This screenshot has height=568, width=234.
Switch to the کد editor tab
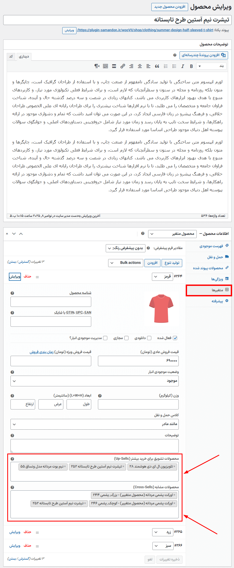(11, 56)
